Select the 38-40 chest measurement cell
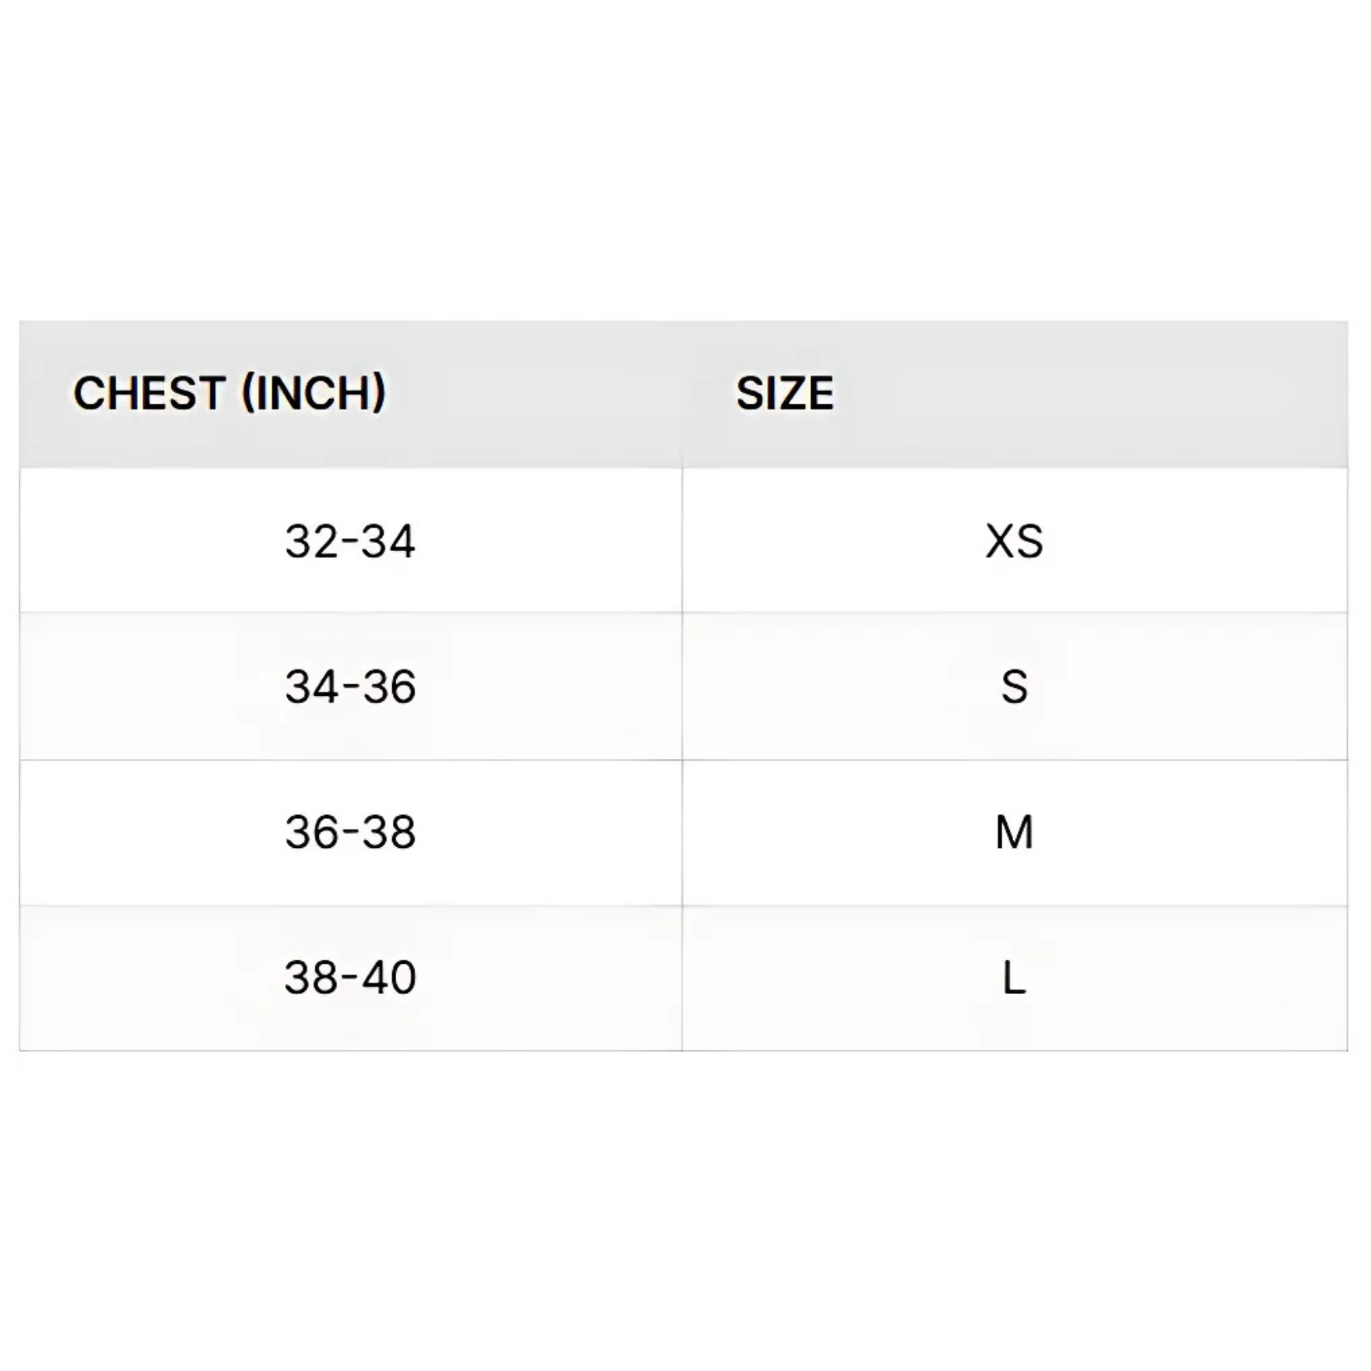 pyautogui.click(x=350, y=978)
